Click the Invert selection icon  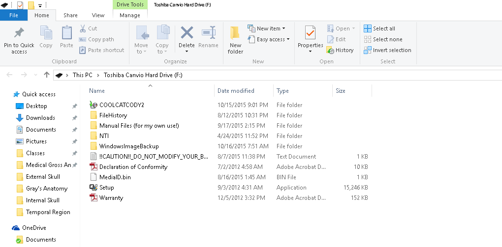point(368,50)
